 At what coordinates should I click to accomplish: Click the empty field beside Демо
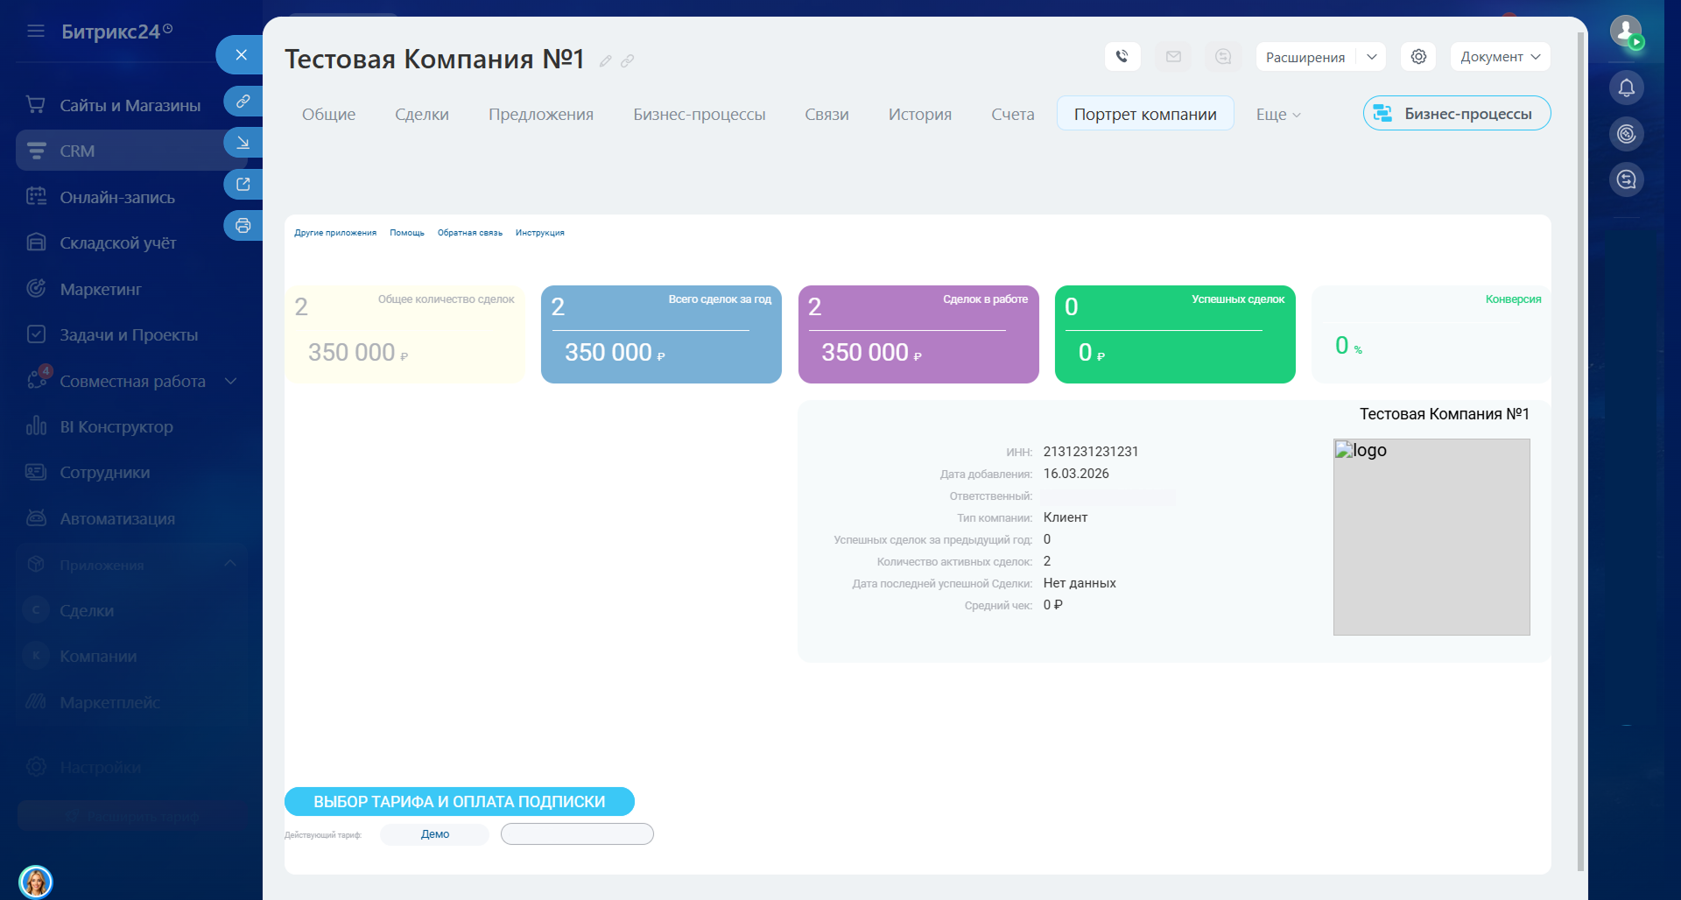point(577,834)
